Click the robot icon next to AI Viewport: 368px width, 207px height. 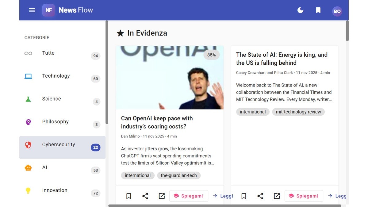click(x=28, y=168)
